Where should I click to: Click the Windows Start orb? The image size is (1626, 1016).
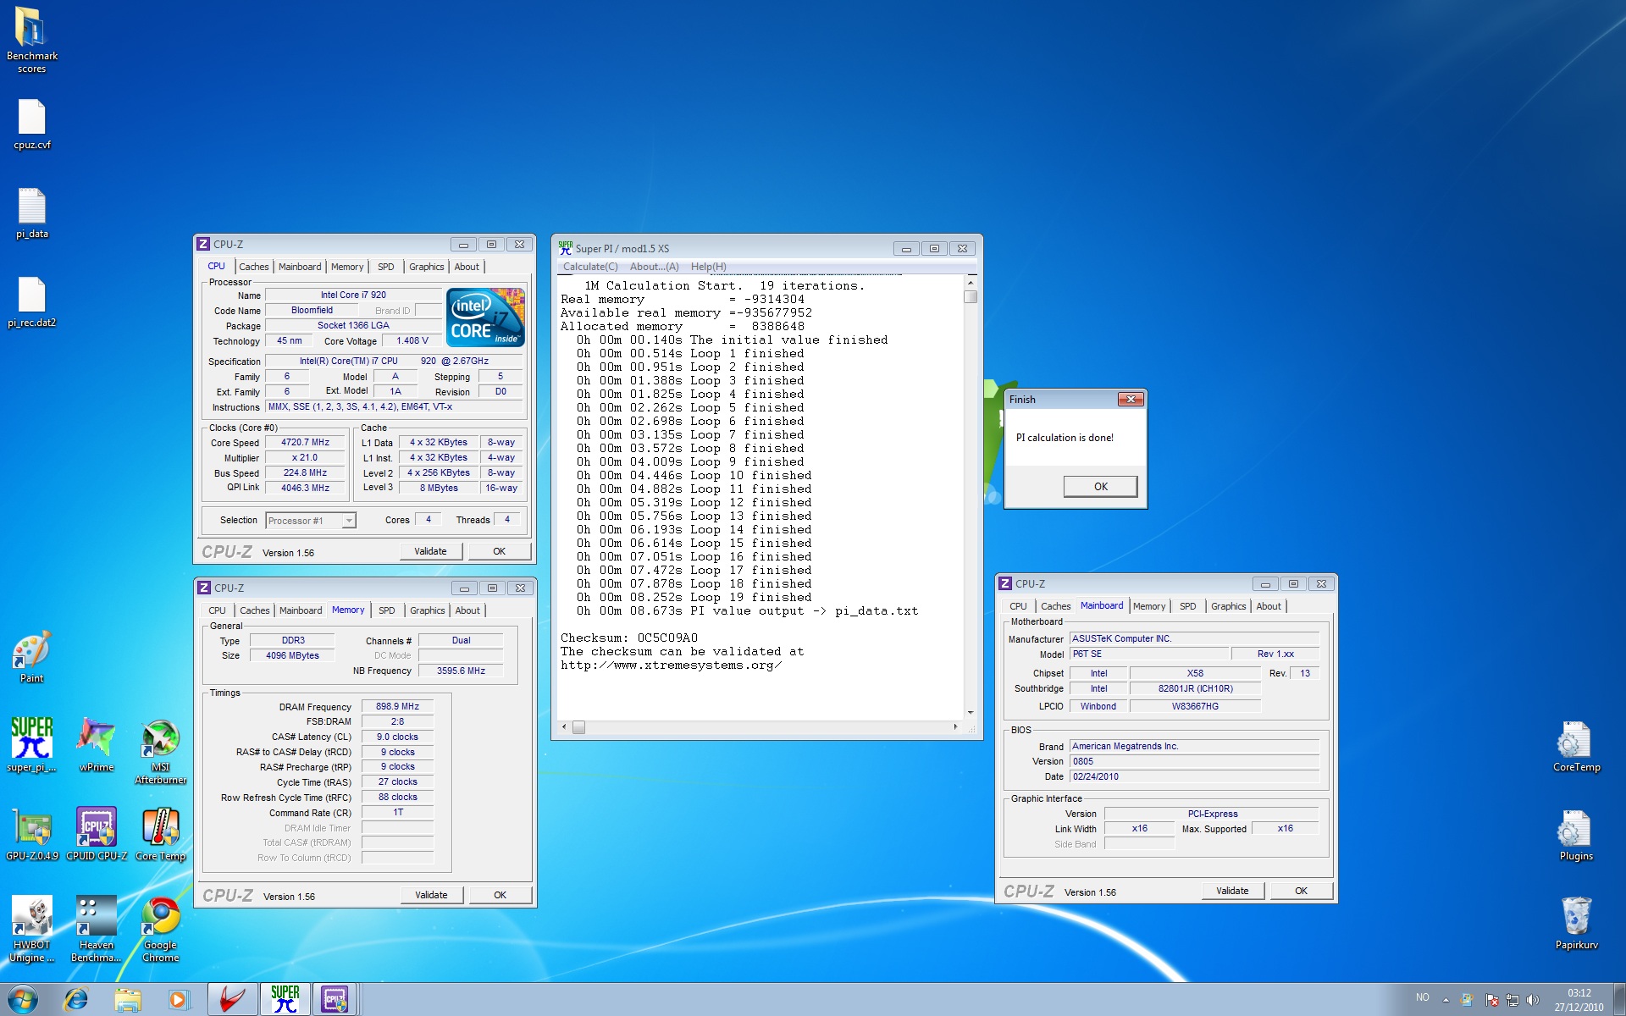tap(23, 999)
